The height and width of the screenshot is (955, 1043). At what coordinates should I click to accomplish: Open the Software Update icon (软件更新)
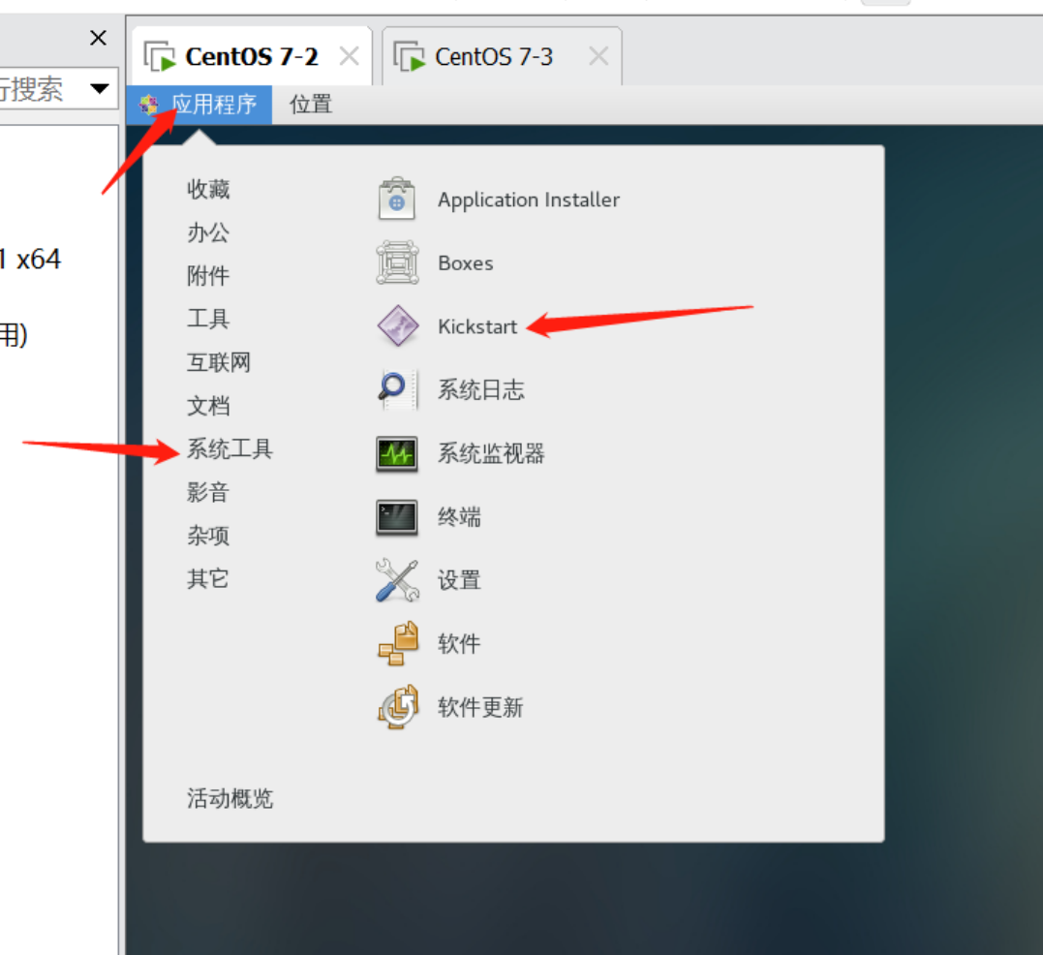398,706
